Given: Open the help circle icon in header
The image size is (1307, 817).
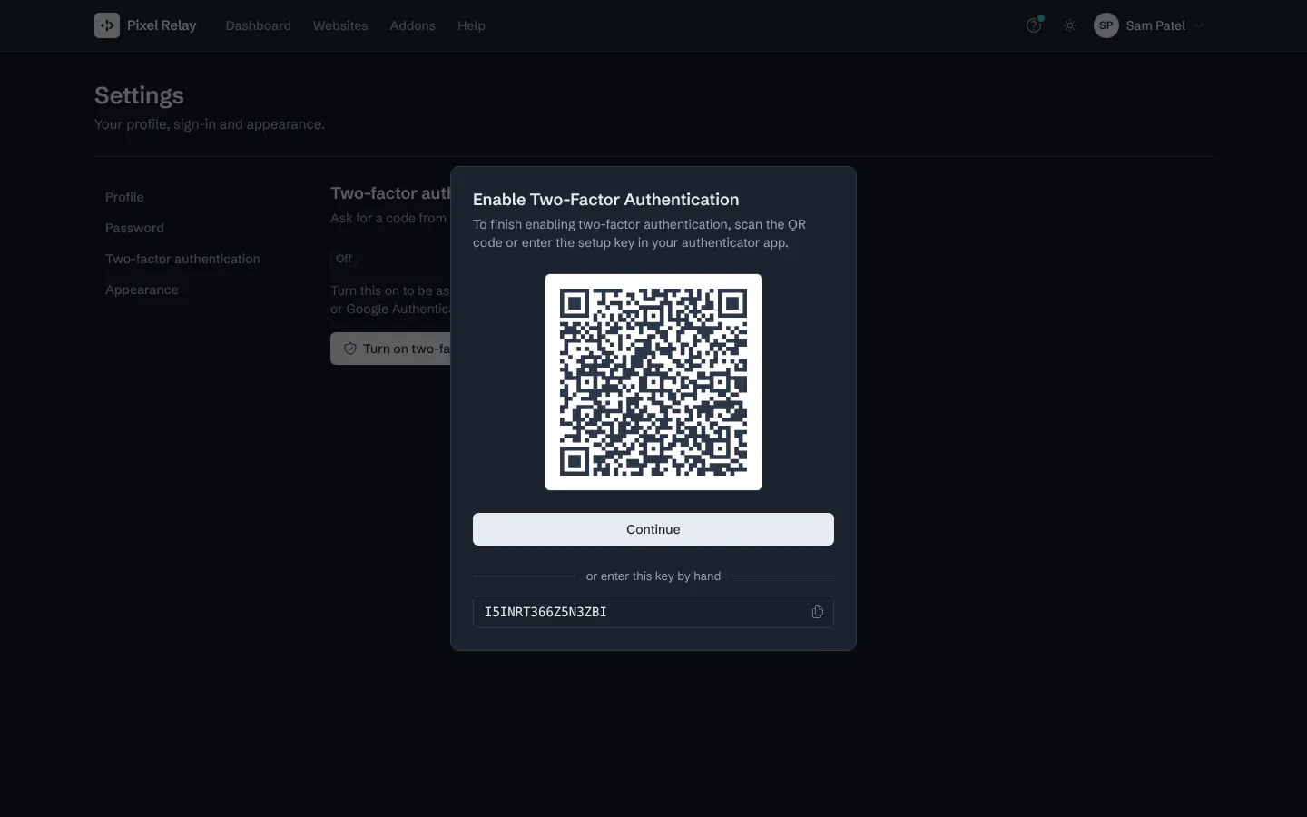Looking at the screenshot, I should point(1034,25).
